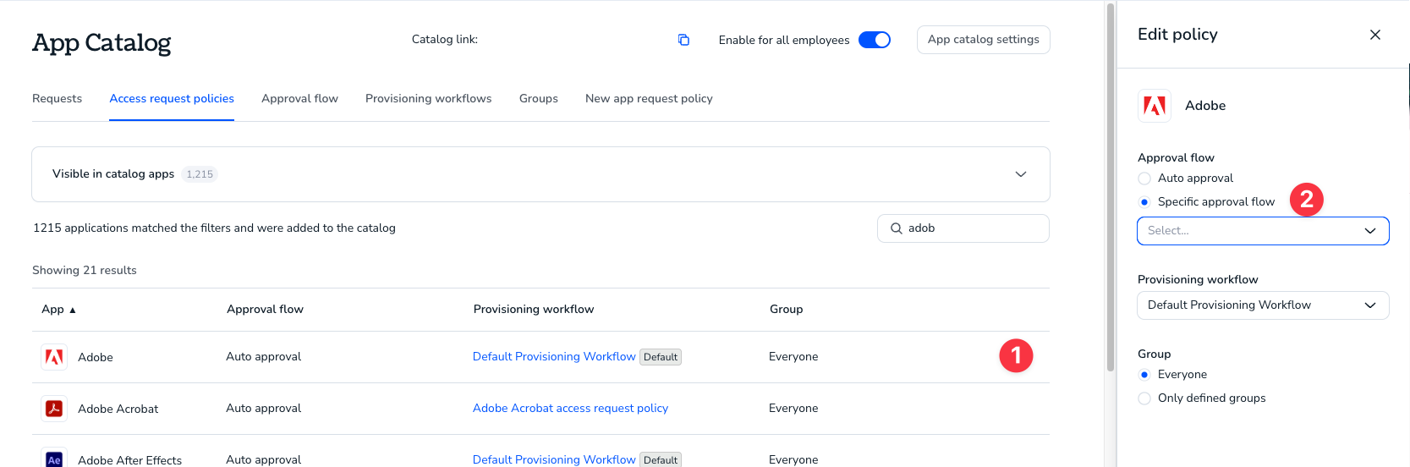Viewport: 1410px width, 467px height.
Task: Click the Adobe logo in the Edit policy panel
Action: (1155, 106)
